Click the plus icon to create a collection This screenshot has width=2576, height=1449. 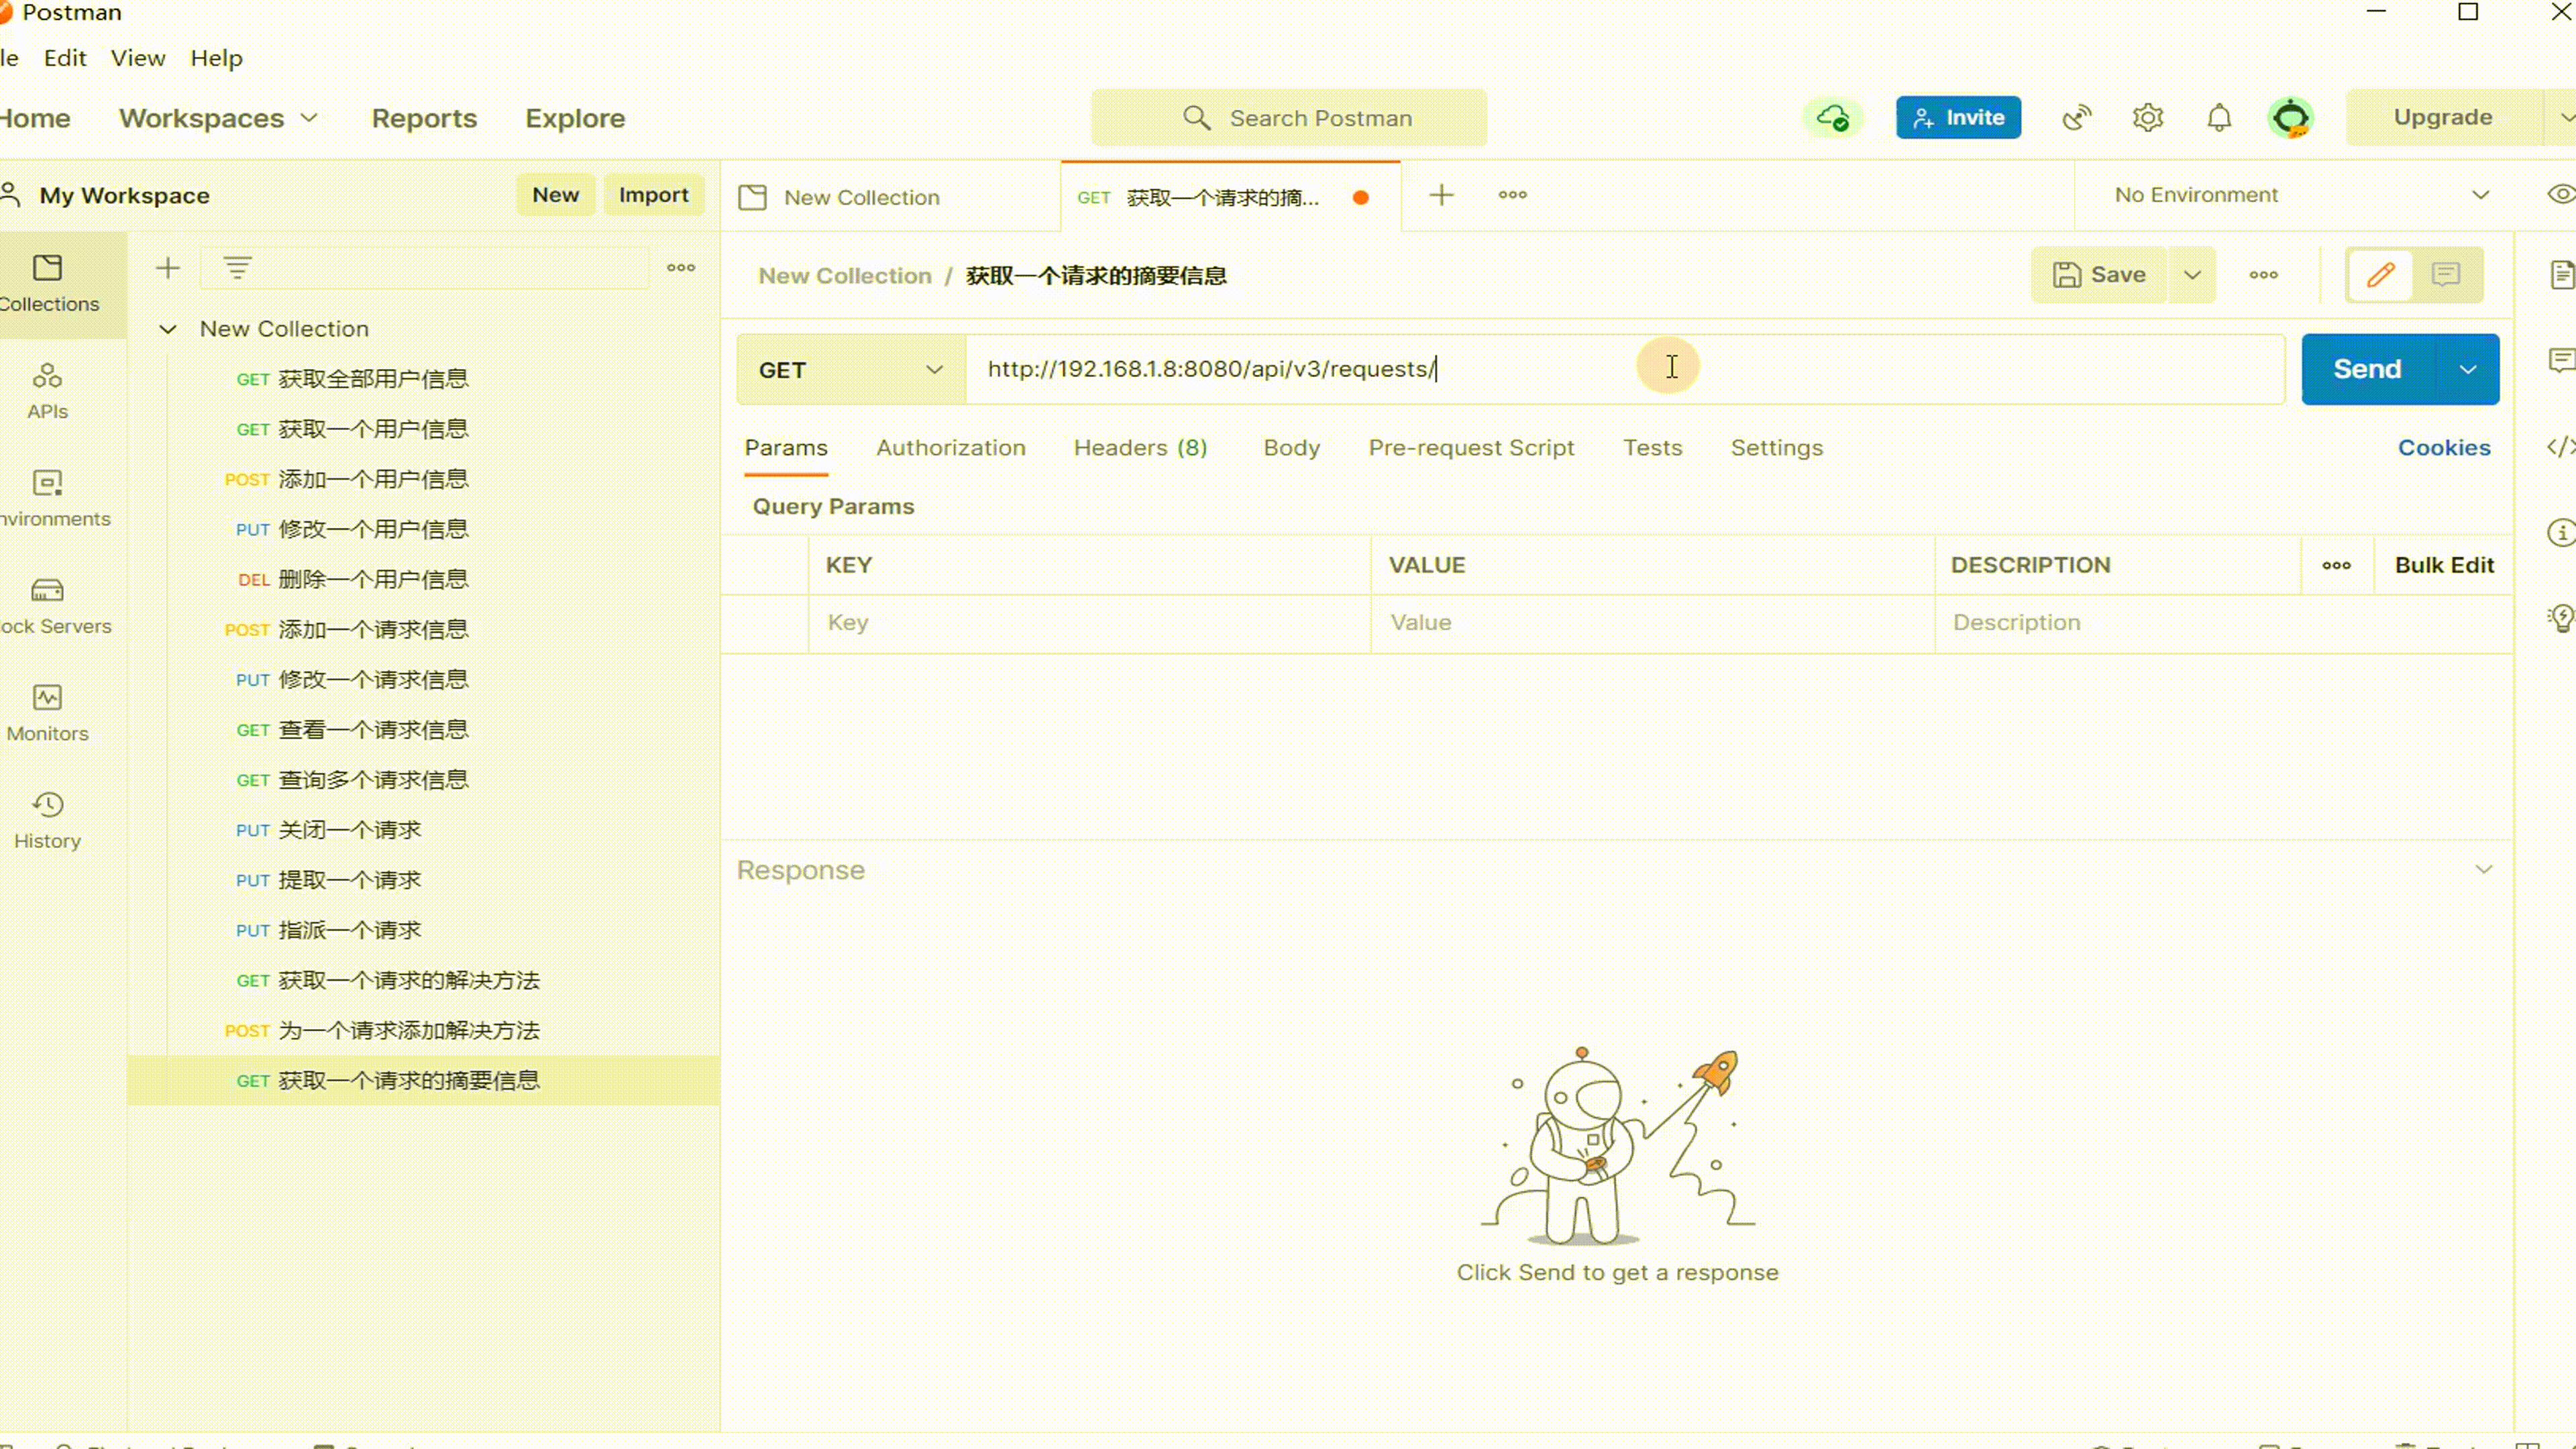168,268
